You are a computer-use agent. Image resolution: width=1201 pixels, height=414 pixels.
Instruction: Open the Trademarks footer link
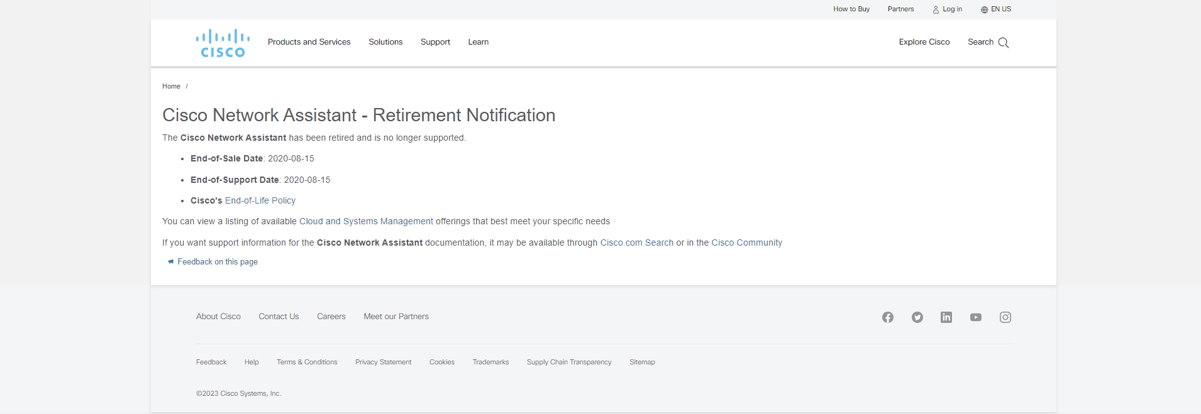490,362
